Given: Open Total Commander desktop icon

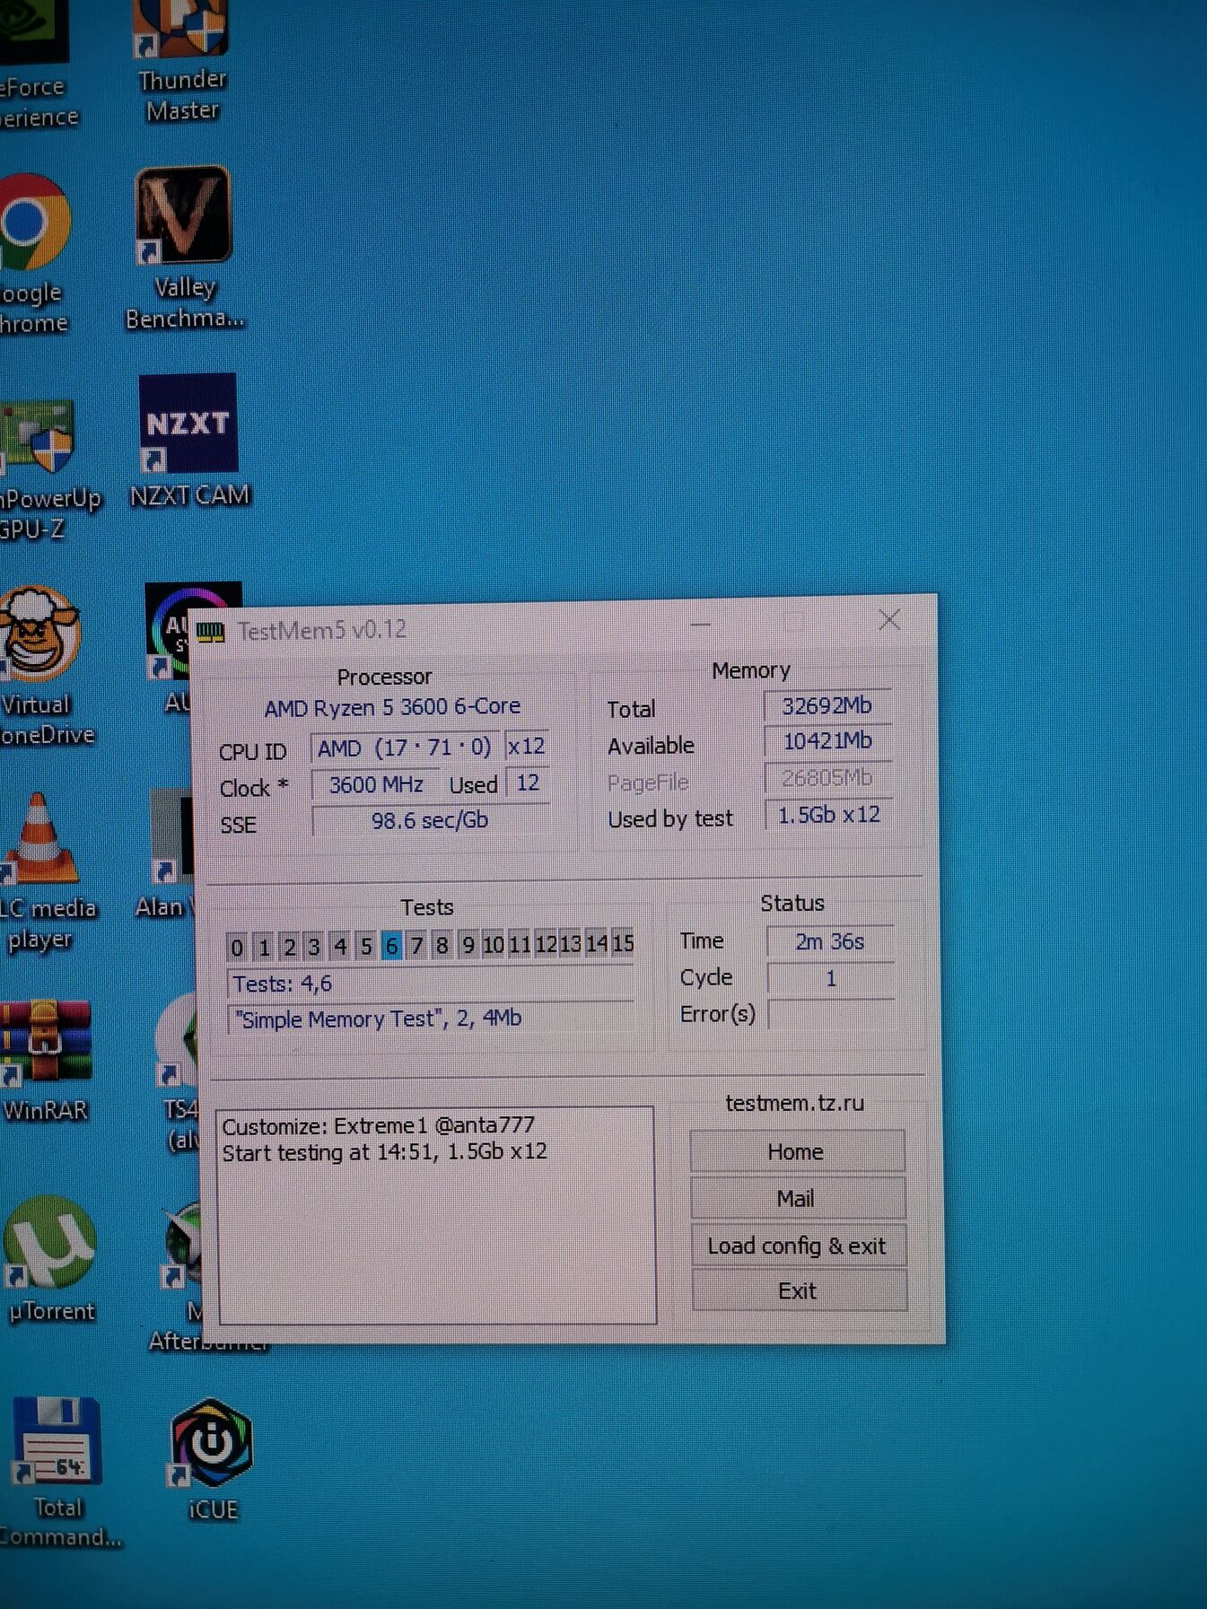Looking at the screenshot, I should tap(57, 1472).
